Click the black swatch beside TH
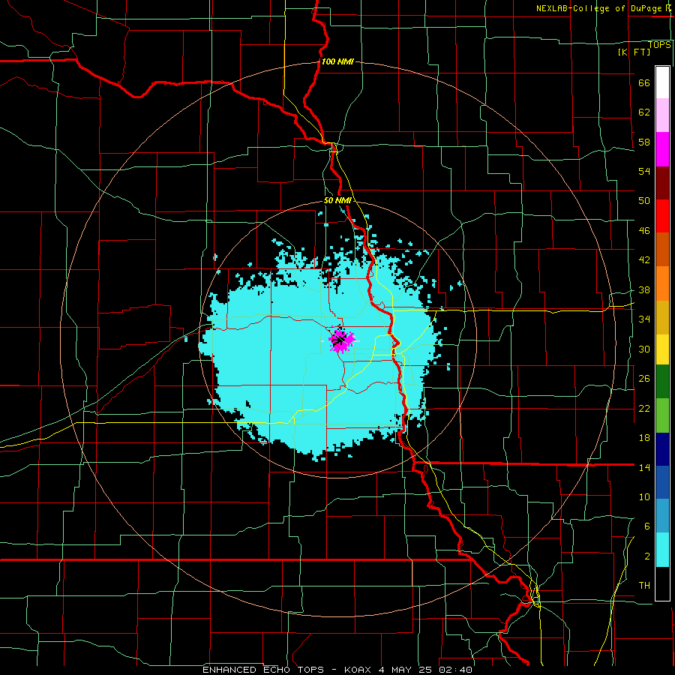The height and width of the screenshot is (675, 675). pyautogui.click(x=662, y=583)
